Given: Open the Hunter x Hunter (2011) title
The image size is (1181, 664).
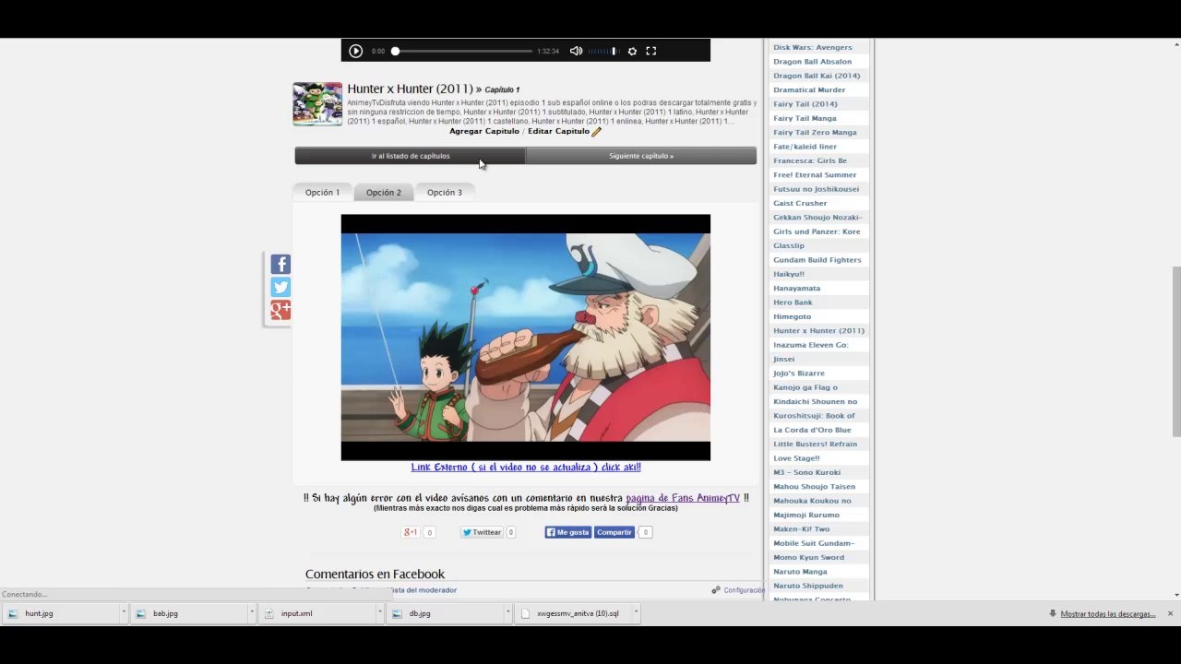Looking at the screenshot, I should pos(410,89).
